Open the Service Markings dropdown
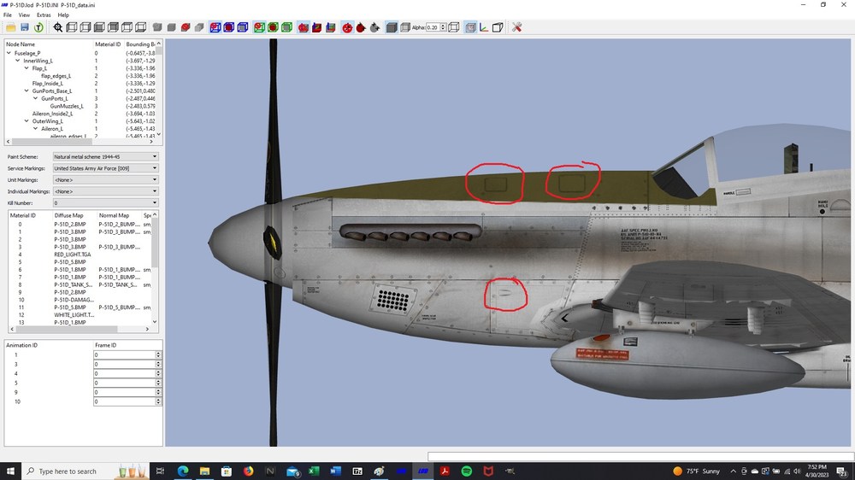This screenshot has height=480, width=855. coord(105,168)
